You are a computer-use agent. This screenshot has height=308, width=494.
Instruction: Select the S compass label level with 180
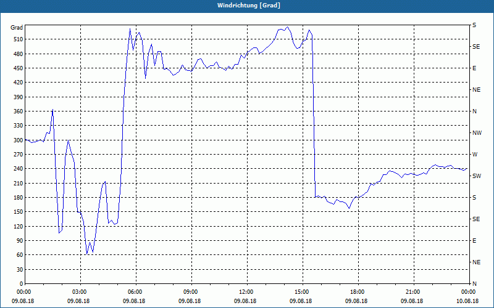point(474,198)
